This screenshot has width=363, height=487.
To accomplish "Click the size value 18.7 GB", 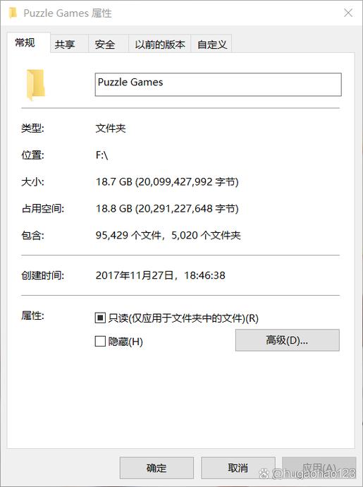I will coord(167,181).
